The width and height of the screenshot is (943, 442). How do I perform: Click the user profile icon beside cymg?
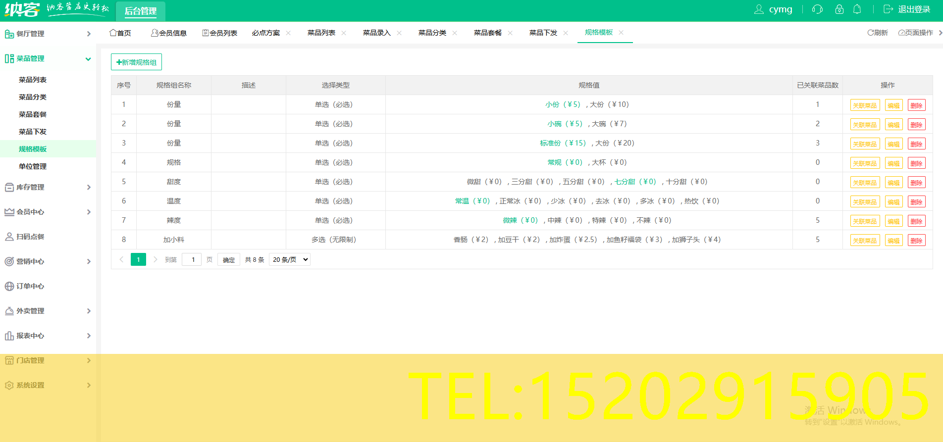758,9
